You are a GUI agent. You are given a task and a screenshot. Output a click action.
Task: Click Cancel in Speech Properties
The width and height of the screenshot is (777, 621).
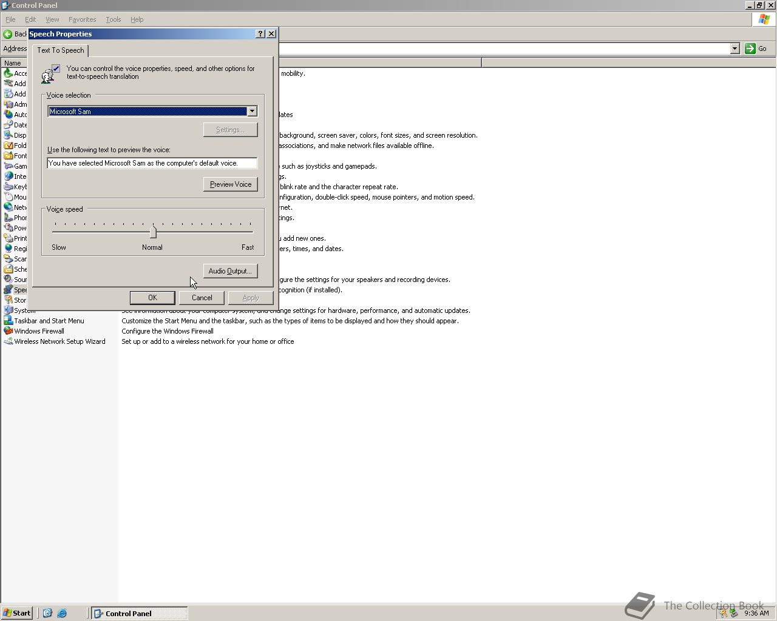pos(202,298)
